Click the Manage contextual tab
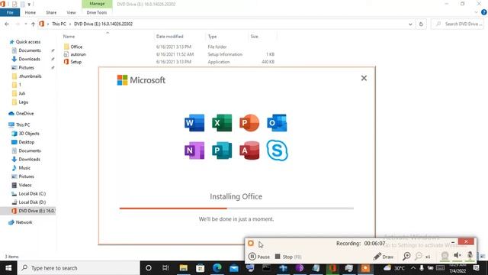 (x=97, y=4)
